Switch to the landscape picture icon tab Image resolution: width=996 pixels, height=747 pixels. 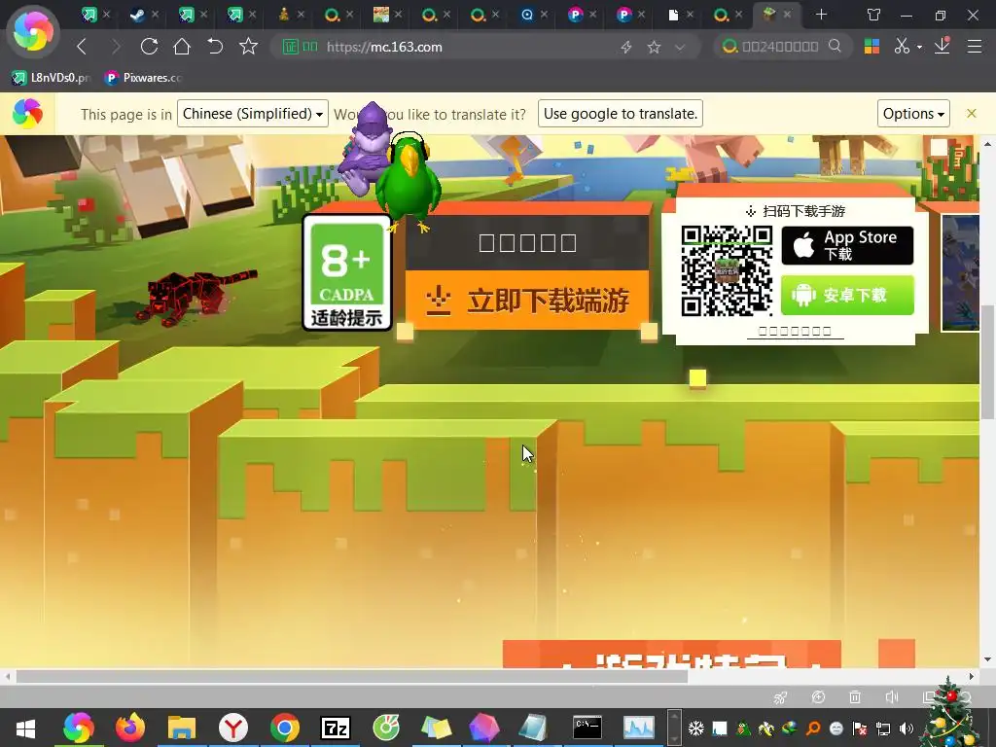(380, 15)
